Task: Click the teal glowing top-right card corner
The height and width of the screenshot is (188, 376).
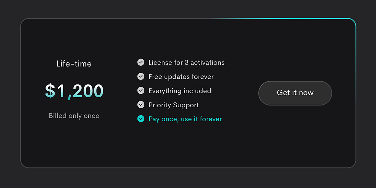Action: 352,22
